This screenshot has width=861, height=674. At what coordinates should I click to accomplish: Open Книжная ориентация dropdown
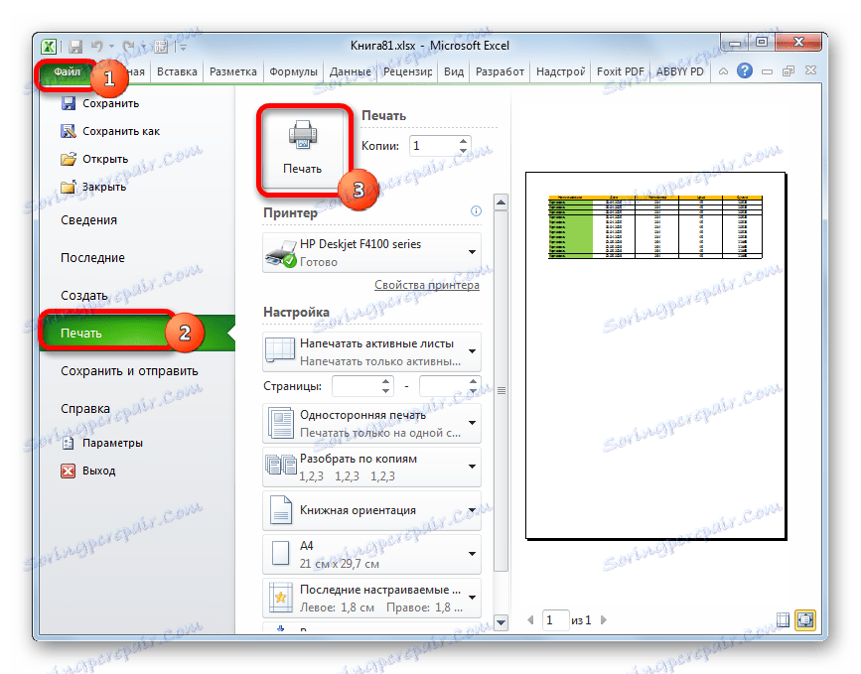[x=371, y=510]
